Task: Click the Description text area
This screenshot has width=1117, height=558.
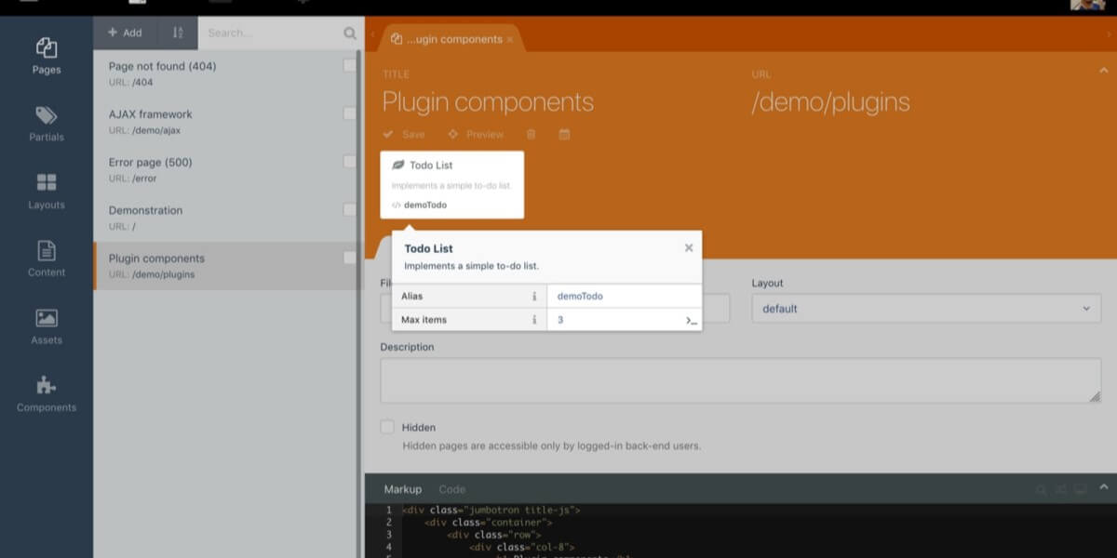Action: (740, 380)
